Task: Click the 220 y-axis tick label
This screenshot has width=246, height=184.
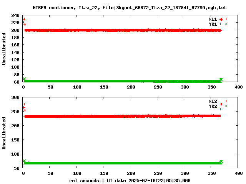Action: 15,23
